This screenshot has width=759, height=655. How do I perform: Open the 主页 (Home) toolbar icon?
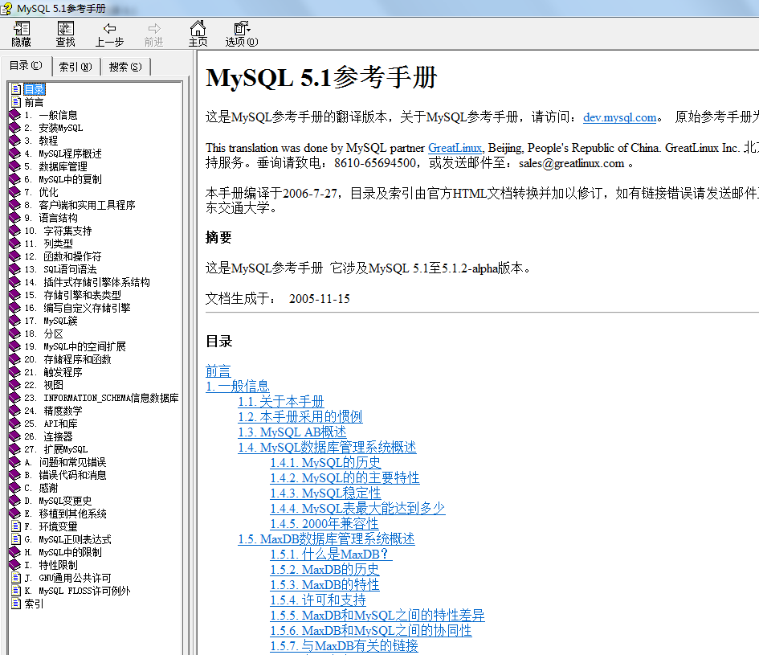click(198, 34)
